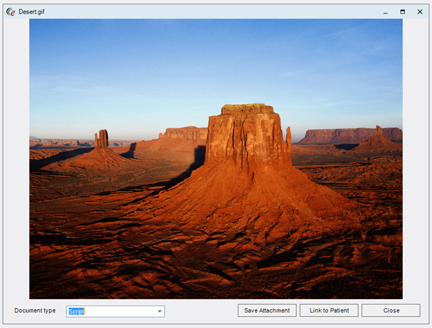Click the Close button at the bottom right
The image size is (432, 328).
391,310
